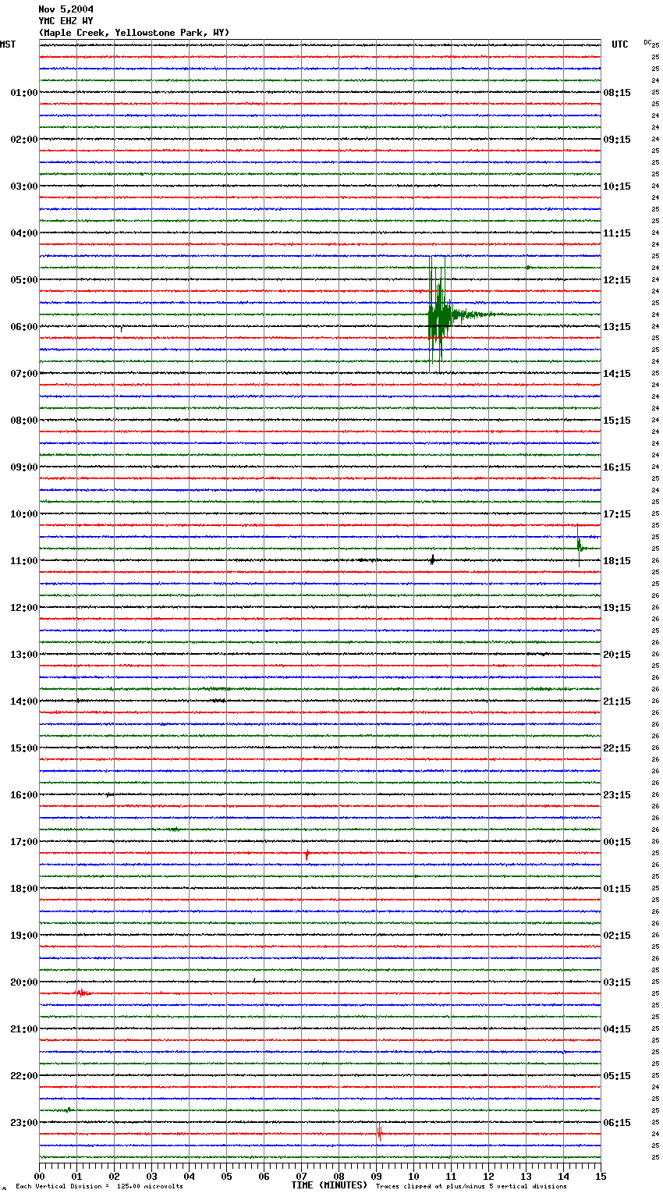
Task: Click the 'Each Vertical Division = 125.00 microvolts' note
Action: click(100, 1186)
